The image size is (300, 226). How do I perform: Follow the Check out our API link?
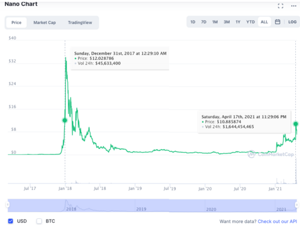[277, 221]
